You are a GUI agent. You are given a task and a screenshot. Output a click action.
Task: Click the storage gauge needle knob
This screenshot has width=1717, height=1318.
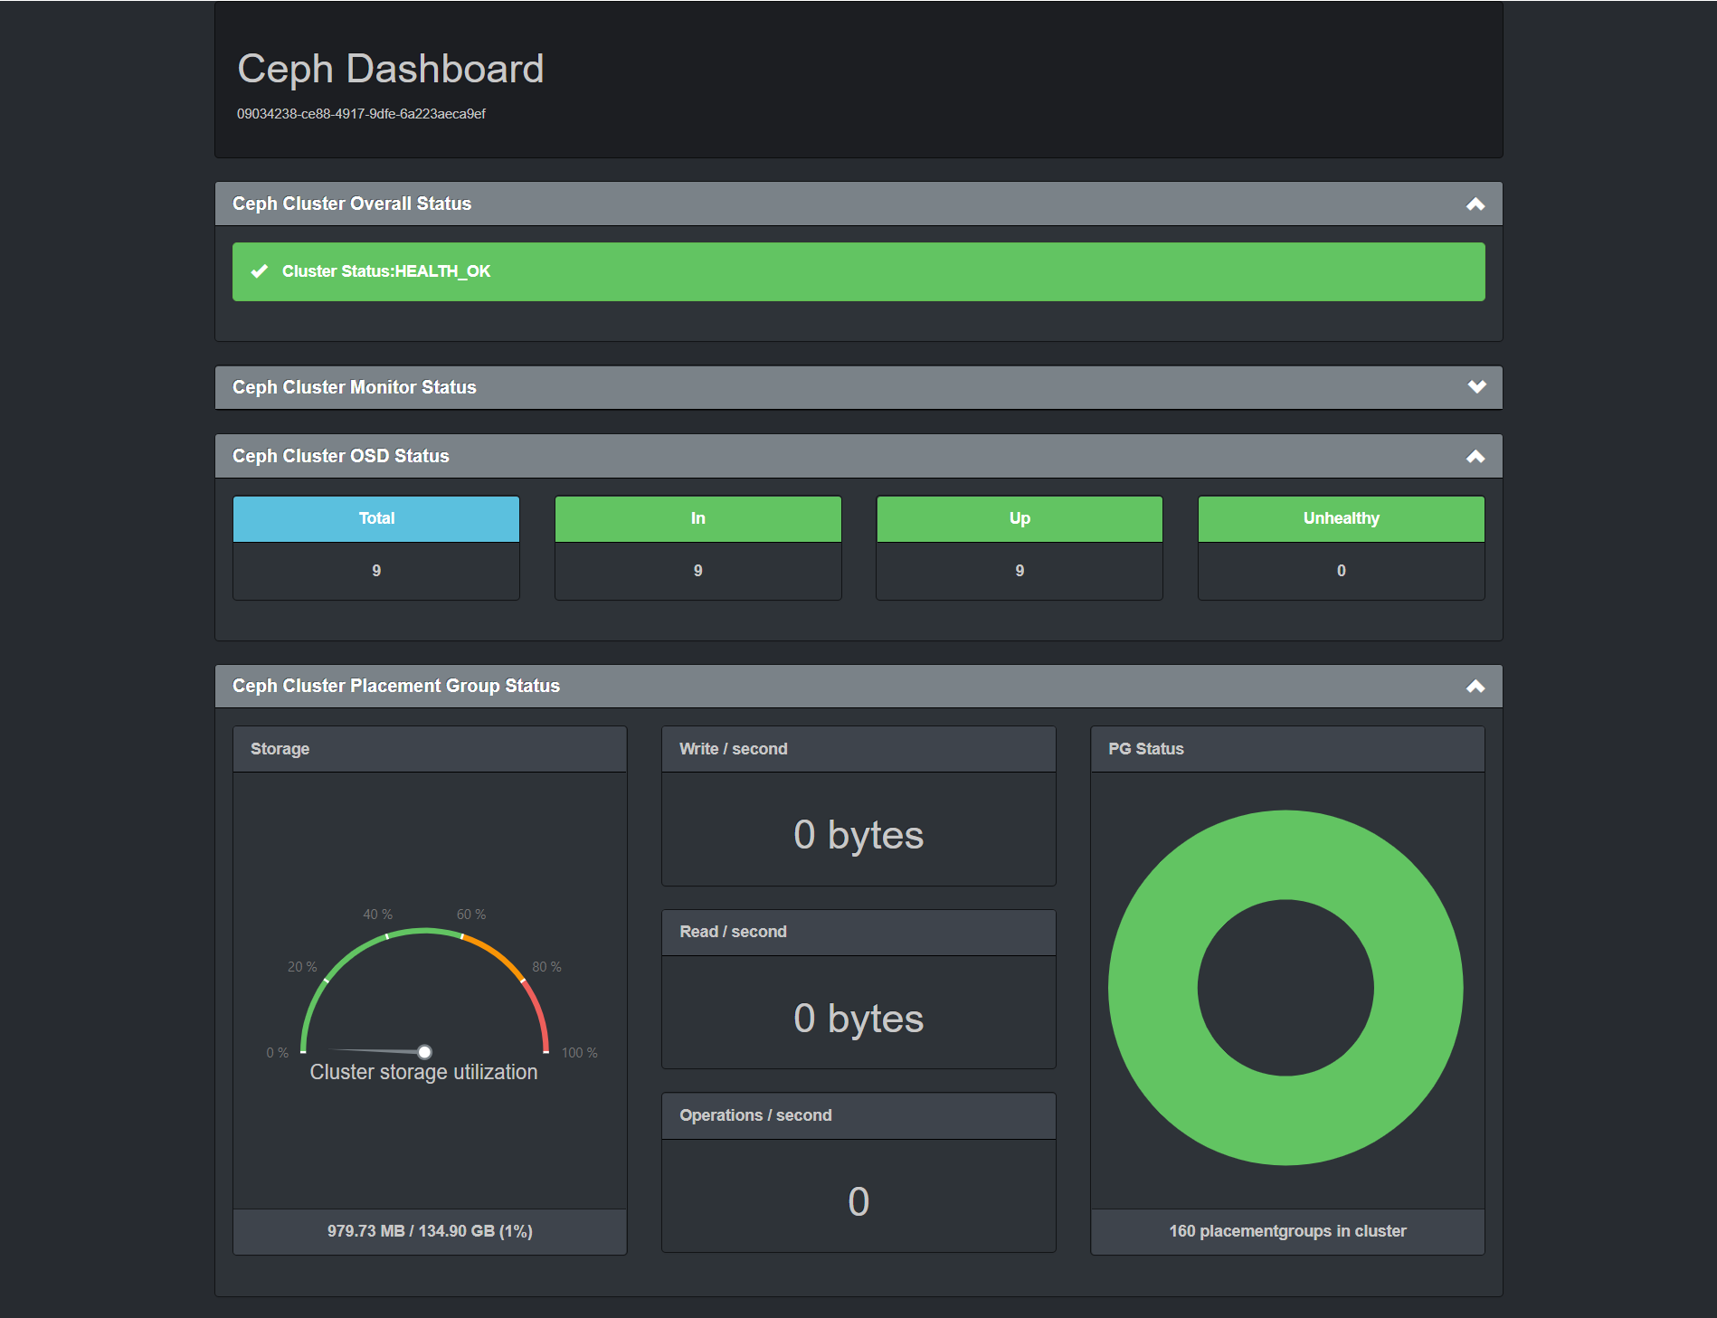424,1051
